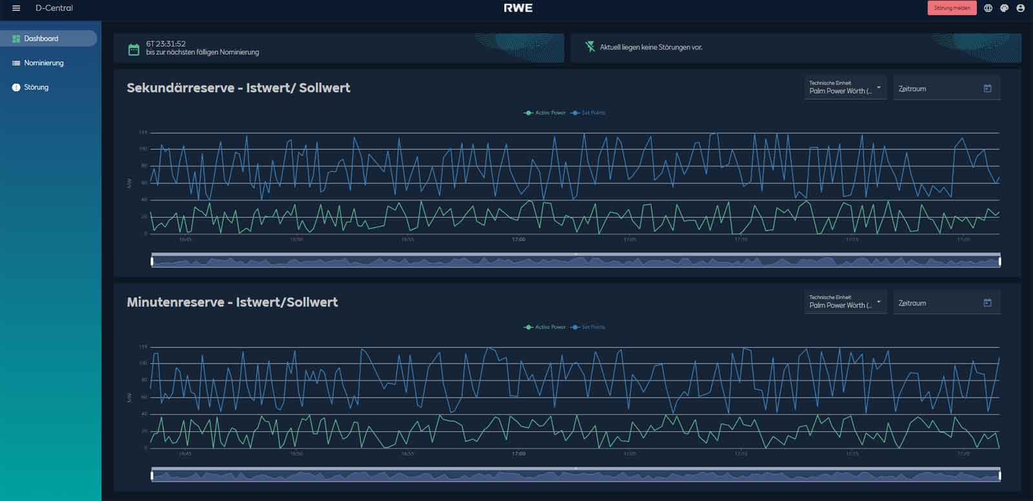Toggle Active Power legend in Minutenreserve chart

click(x=545, y=327)
